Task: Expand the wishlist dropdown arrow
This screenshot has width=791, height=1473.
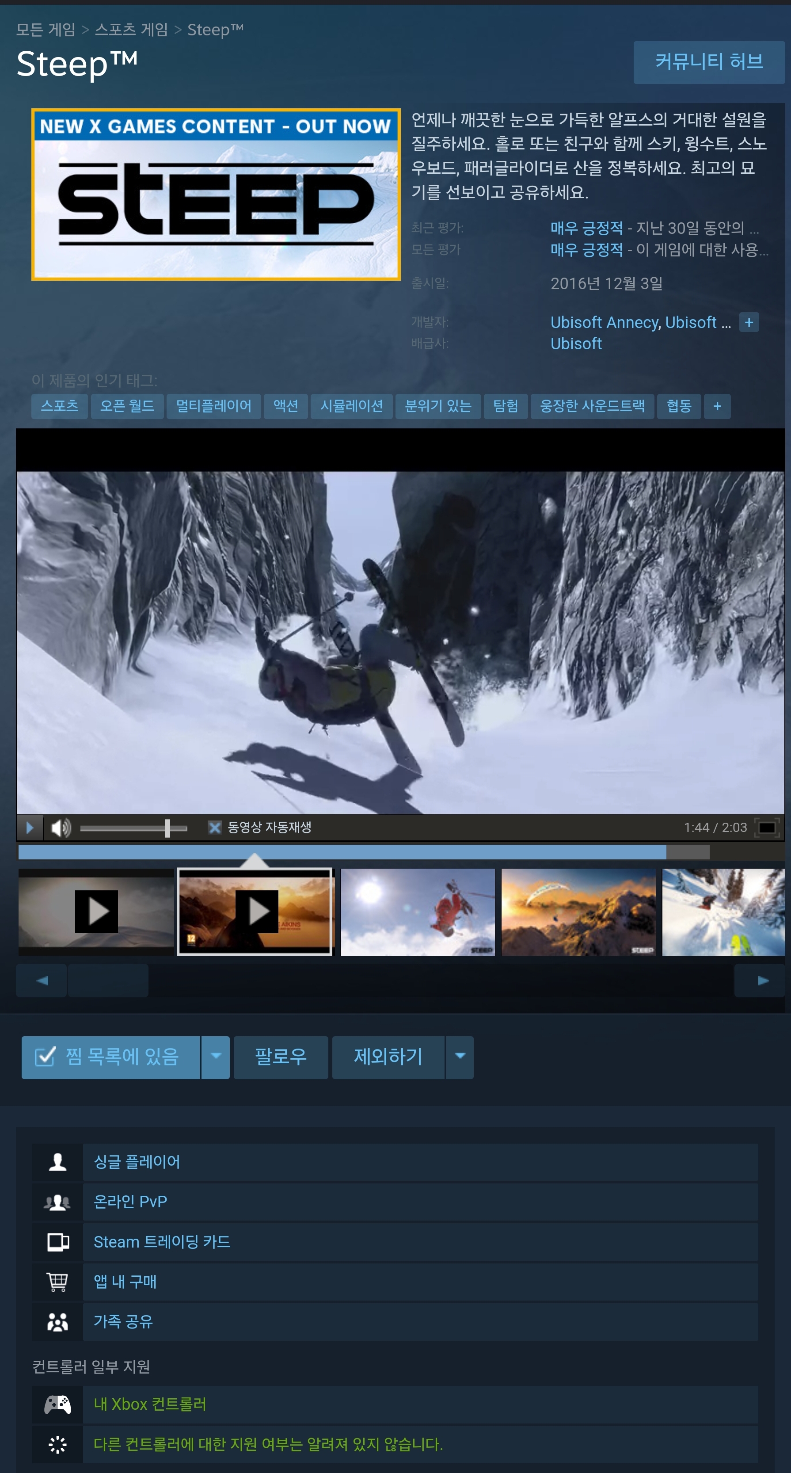Action: 216,1057
